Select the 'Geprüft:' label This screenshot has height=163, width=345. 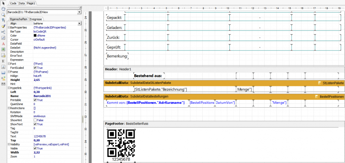point(114,48)
